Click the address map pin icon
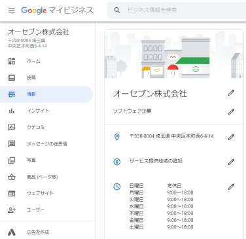246x239 pixels. click(x=117, y=137)
